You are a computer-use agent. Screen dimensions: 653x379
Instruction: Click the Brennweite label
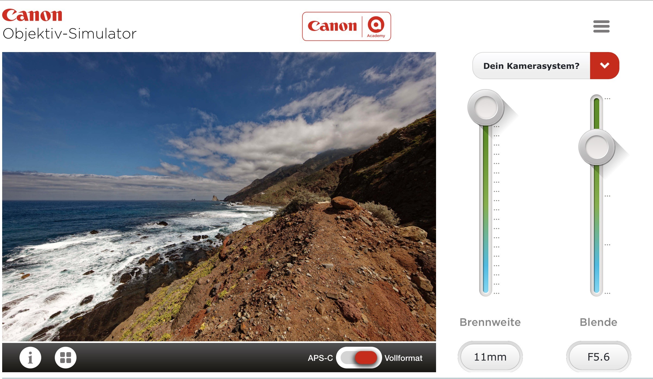tap(490, 322)
